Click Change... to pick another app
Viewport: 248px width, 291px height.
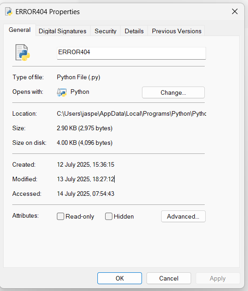point(173,92)
